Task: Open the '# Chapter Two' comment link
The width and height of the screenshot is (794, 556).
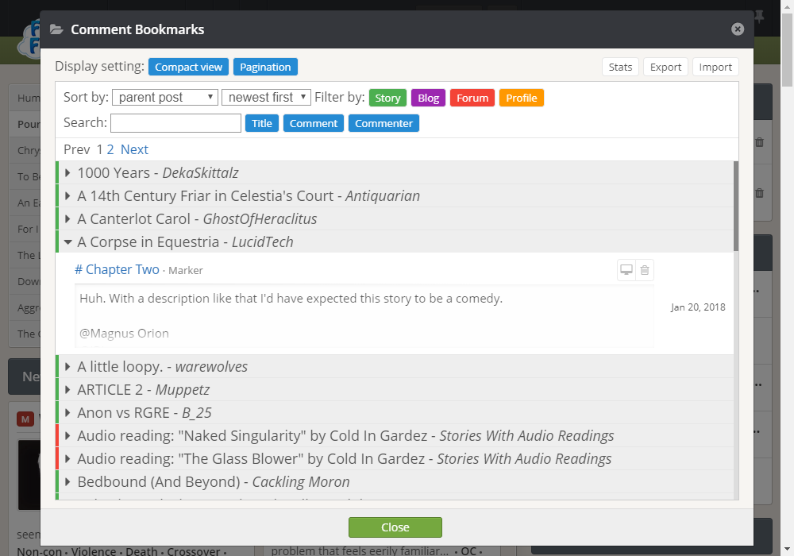Action: (x=117, y=269)
